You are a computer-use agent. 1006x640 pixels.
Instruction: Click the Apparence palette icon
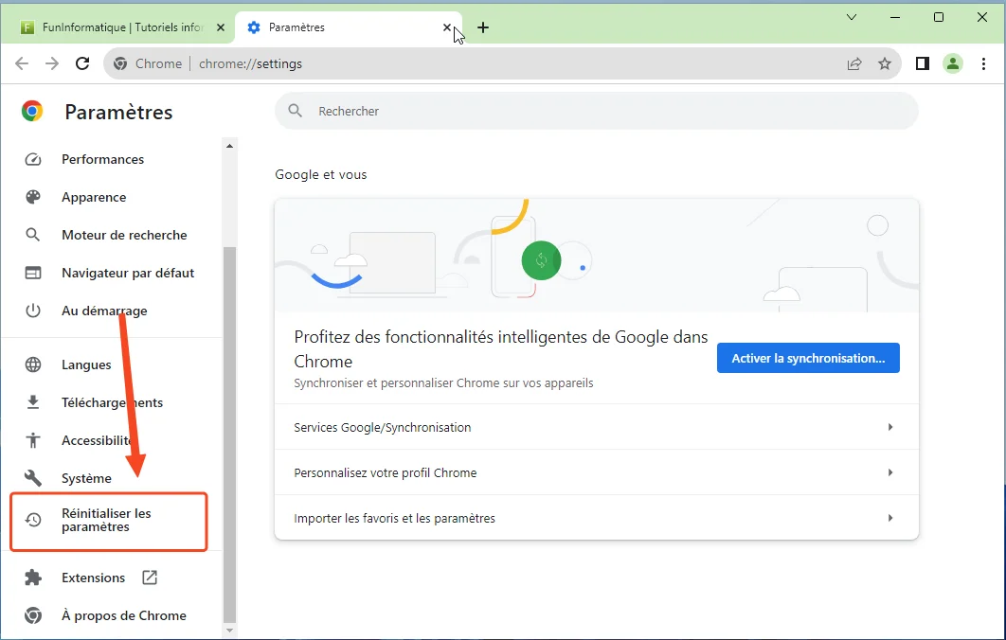coord(33,197)
